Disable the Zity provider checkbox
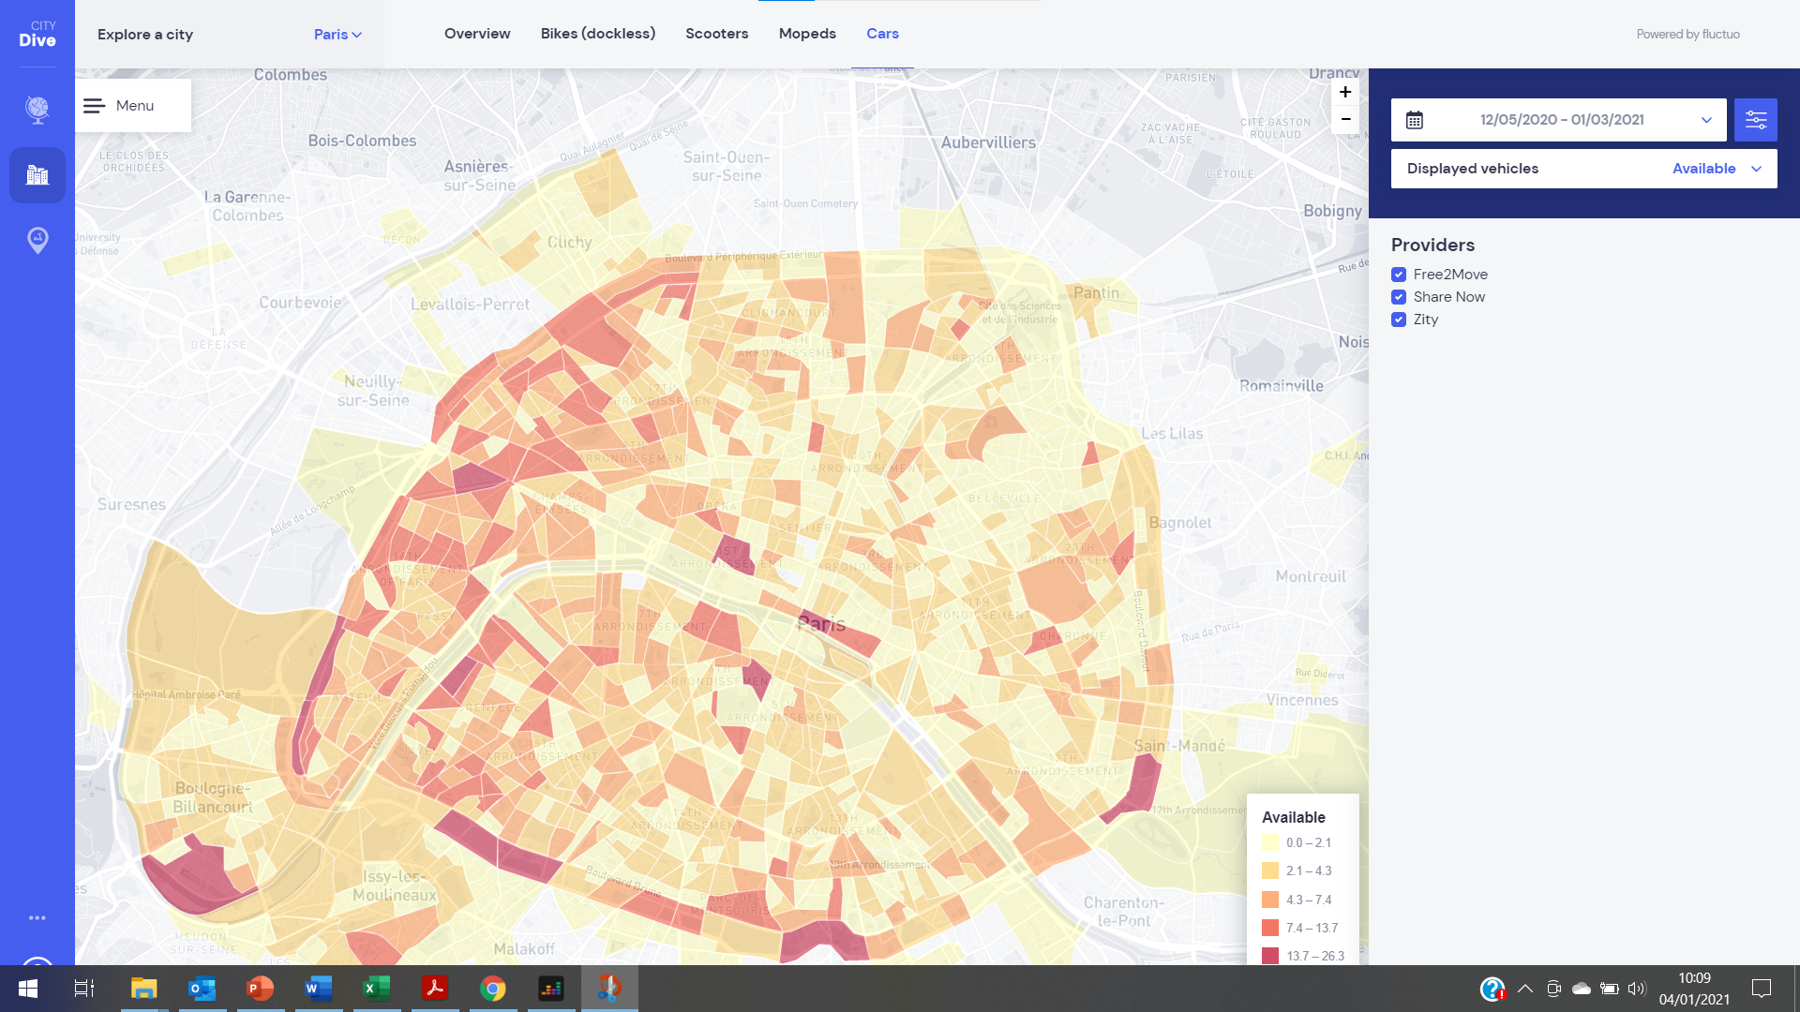The height and width of the screenshot is (1012, 1800). (1399, 320)
